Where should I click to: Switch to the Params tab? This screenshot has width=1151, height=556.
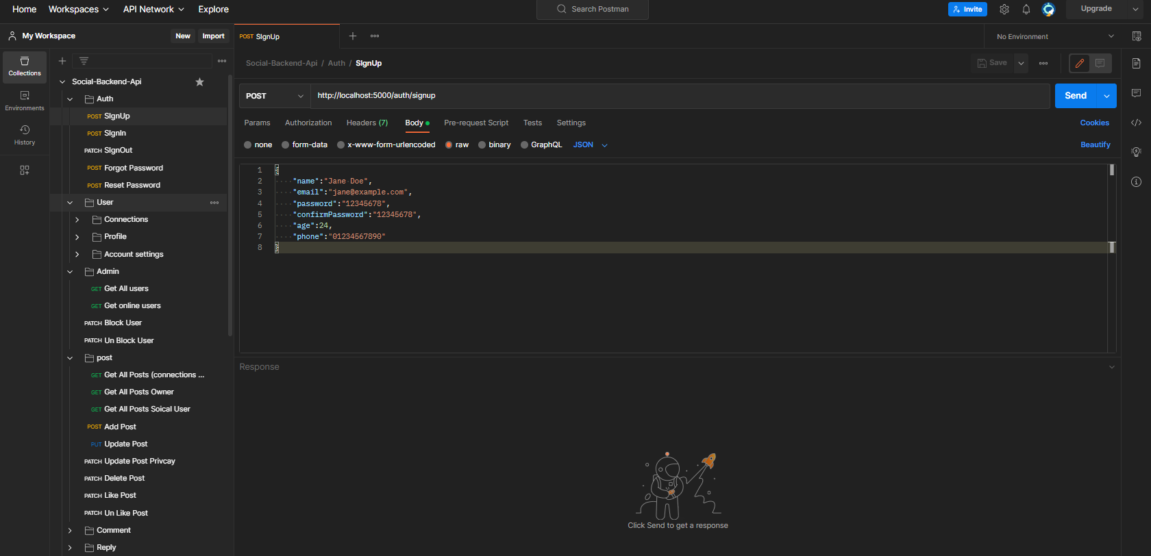click(257, 123)
